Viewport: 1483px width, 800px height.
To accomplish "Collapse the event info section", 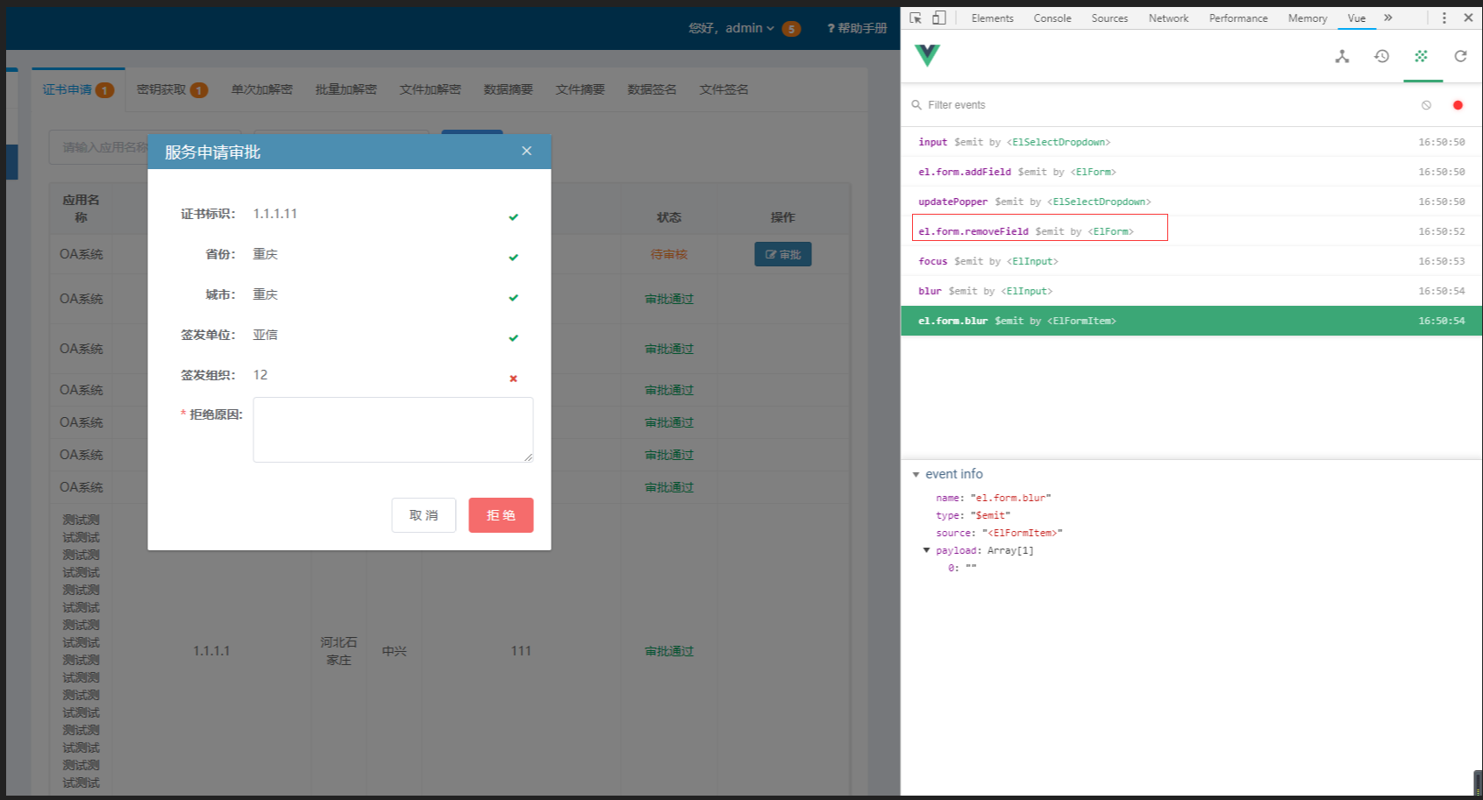I will click(916, 474).
